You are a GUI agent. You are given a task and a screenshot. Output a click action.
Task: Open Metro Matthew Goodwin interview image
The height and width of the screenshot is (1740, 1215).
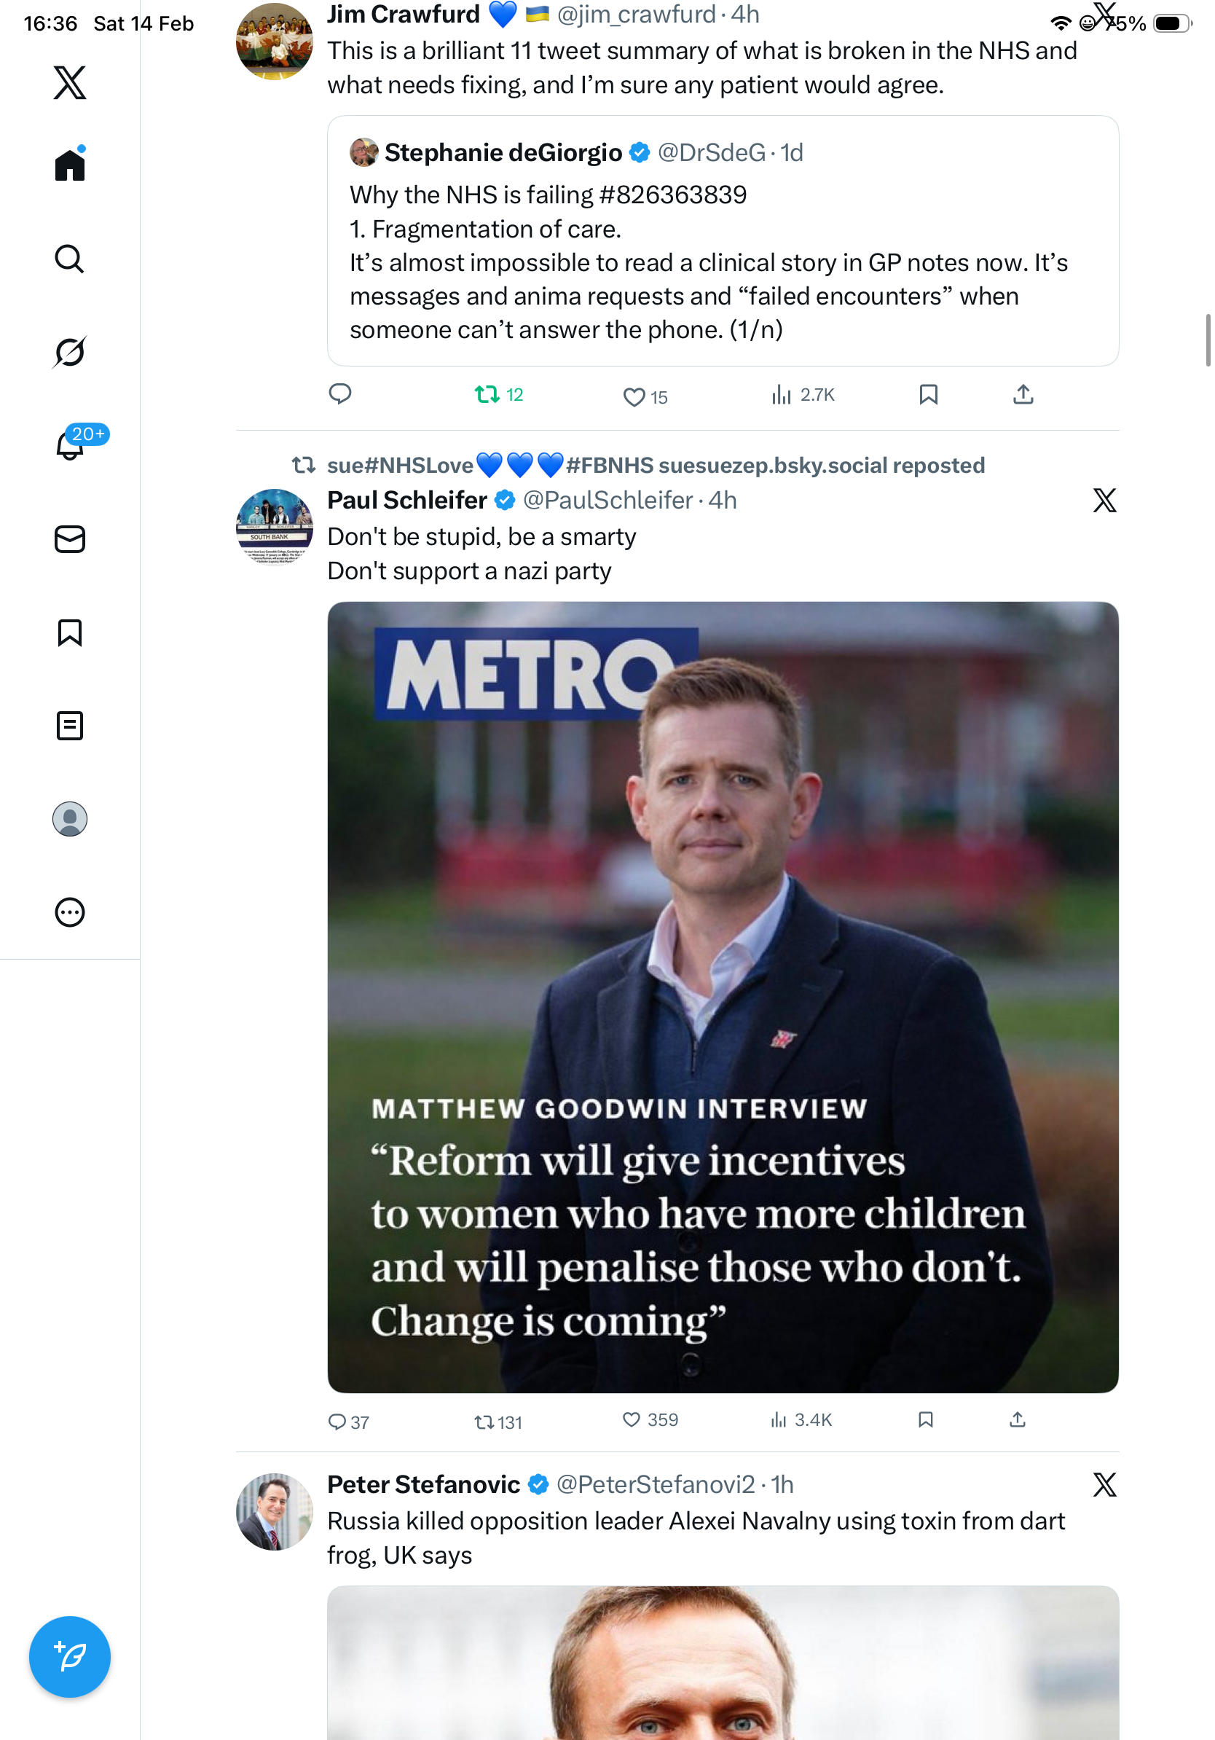point(723,997)
